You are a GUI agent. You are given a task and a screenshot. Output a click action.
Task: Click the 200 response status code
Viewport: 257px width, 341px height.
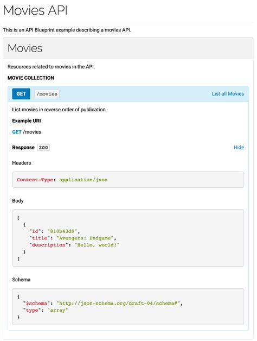[43, 148]
